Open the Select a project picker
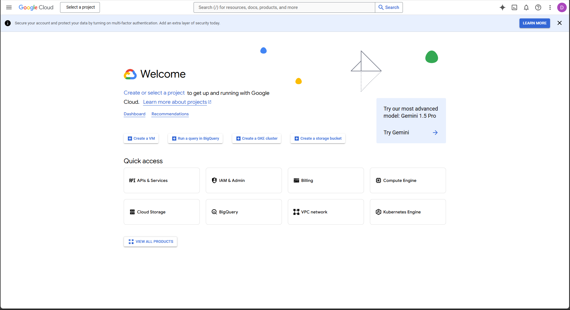This screenshot has height=310, width=570. click(x=80, y=7)
